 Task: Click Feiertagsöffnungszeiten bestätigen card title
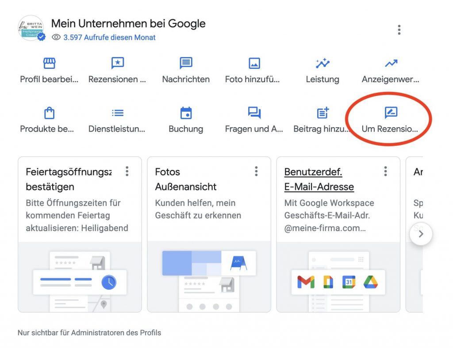(69, 179)
